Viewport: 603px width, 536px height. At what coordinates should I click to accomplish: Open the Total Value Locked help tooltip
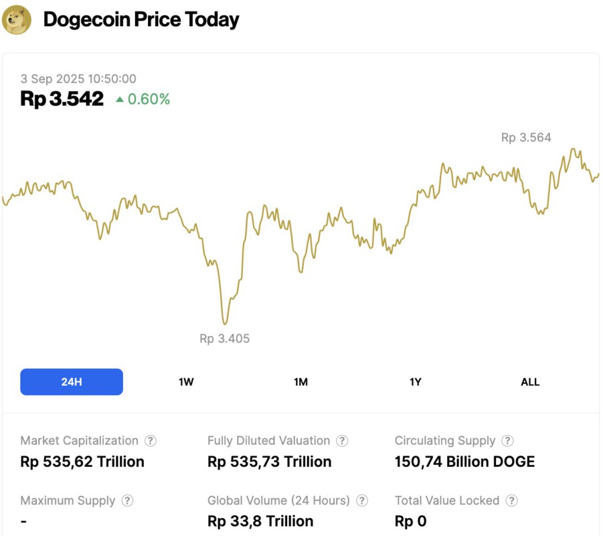[x=512, y=500]
